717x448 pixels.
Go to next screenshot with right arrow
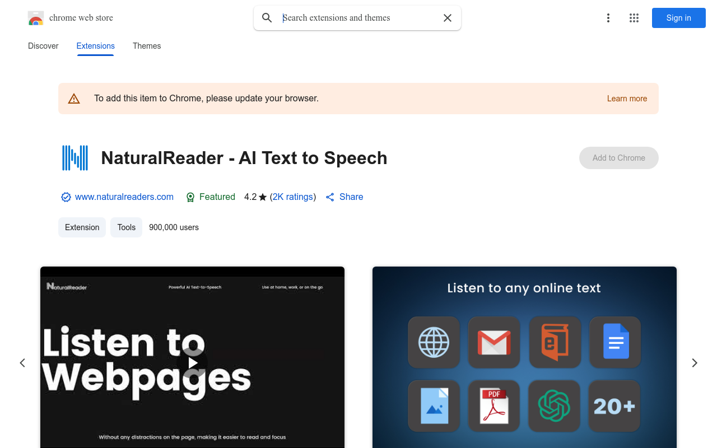[x=695, y=363]
